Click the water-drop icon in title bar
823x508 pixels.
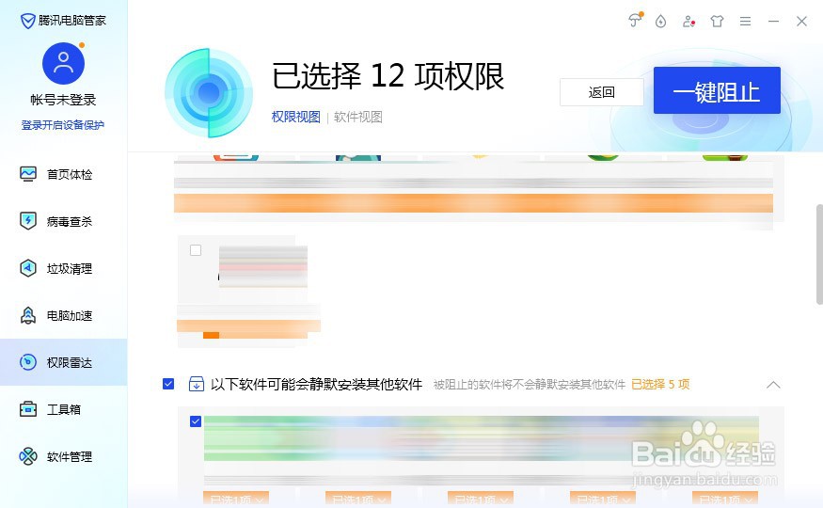pos(661,21)
